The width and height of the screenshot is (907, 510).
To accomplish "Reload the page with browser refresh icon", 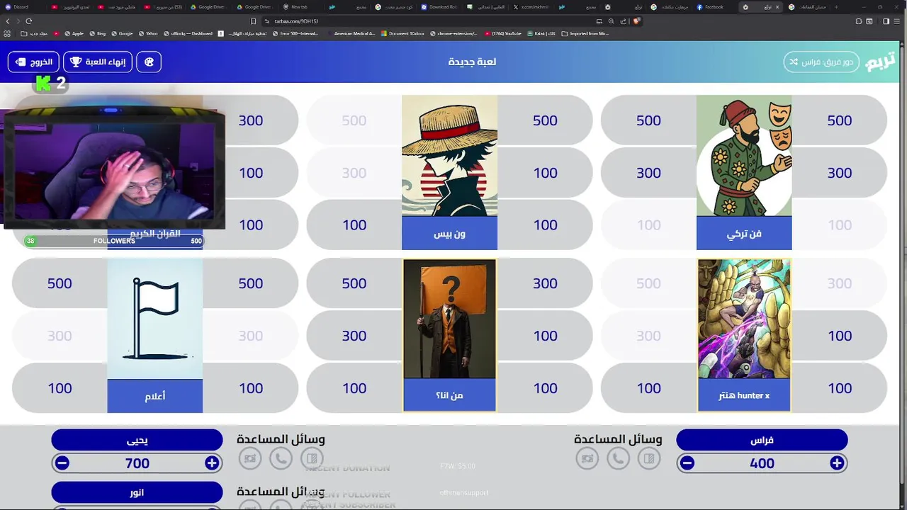I will tap(28, 21).
